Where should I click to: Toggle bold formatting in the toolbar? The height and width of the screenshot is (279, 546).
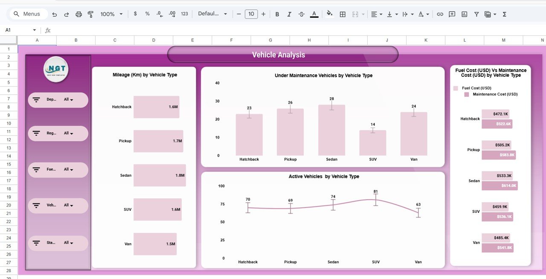pyautogui.click(x=277, y=14)
